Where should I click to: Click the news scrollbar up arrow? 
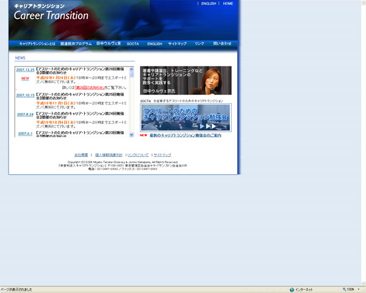coord(132,69)
